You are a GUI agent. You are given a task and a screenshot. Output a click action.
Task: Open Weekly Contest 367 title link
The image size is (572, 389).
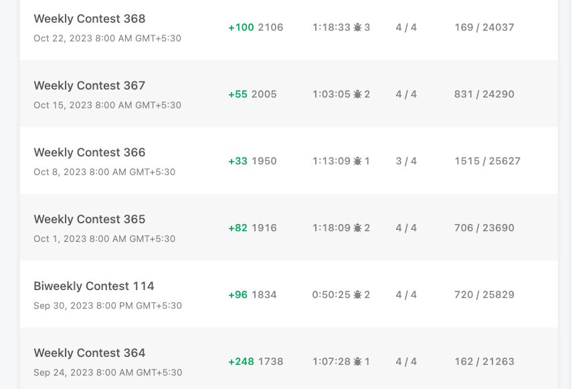tap(90, 86)
